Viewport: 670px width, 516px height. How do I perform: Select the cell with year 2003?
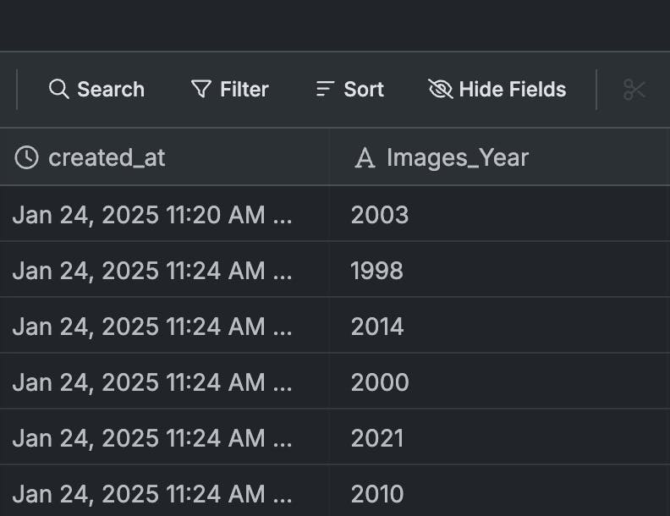pos(380,215)
